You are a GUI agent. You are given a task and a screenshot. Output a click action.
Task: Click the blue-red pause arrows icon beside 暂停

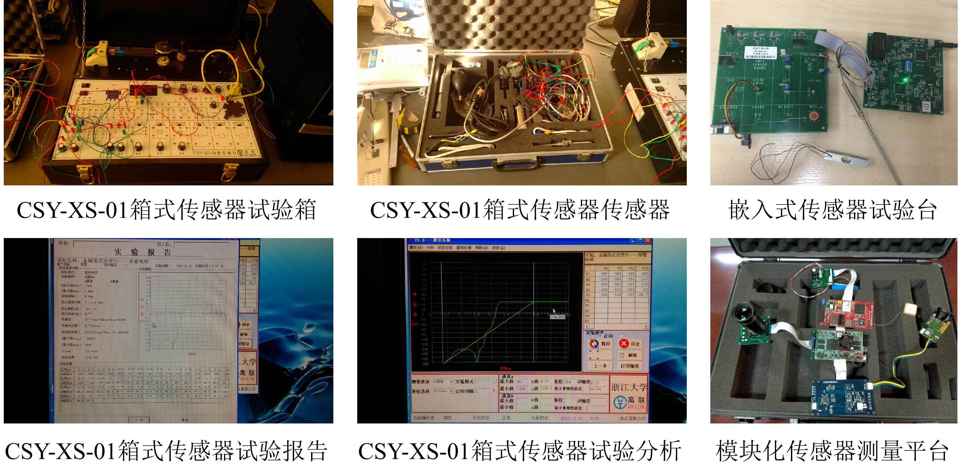(x=594, y=344)
